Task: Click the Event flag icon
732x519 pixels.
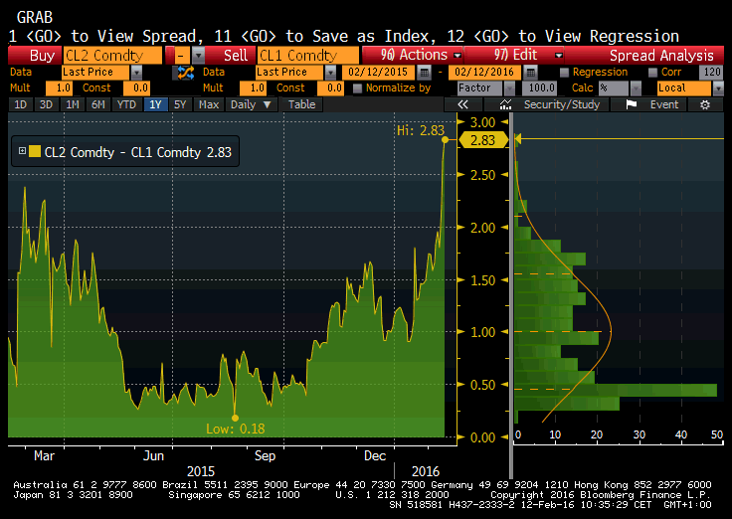Action: point(632,104)
